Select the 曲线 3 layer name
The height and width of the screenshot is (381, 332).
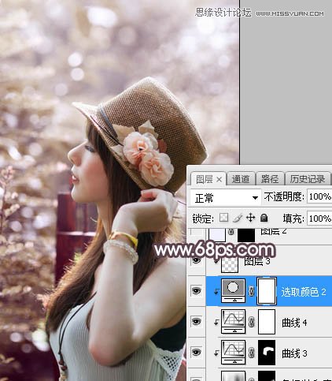click(294, 353)
